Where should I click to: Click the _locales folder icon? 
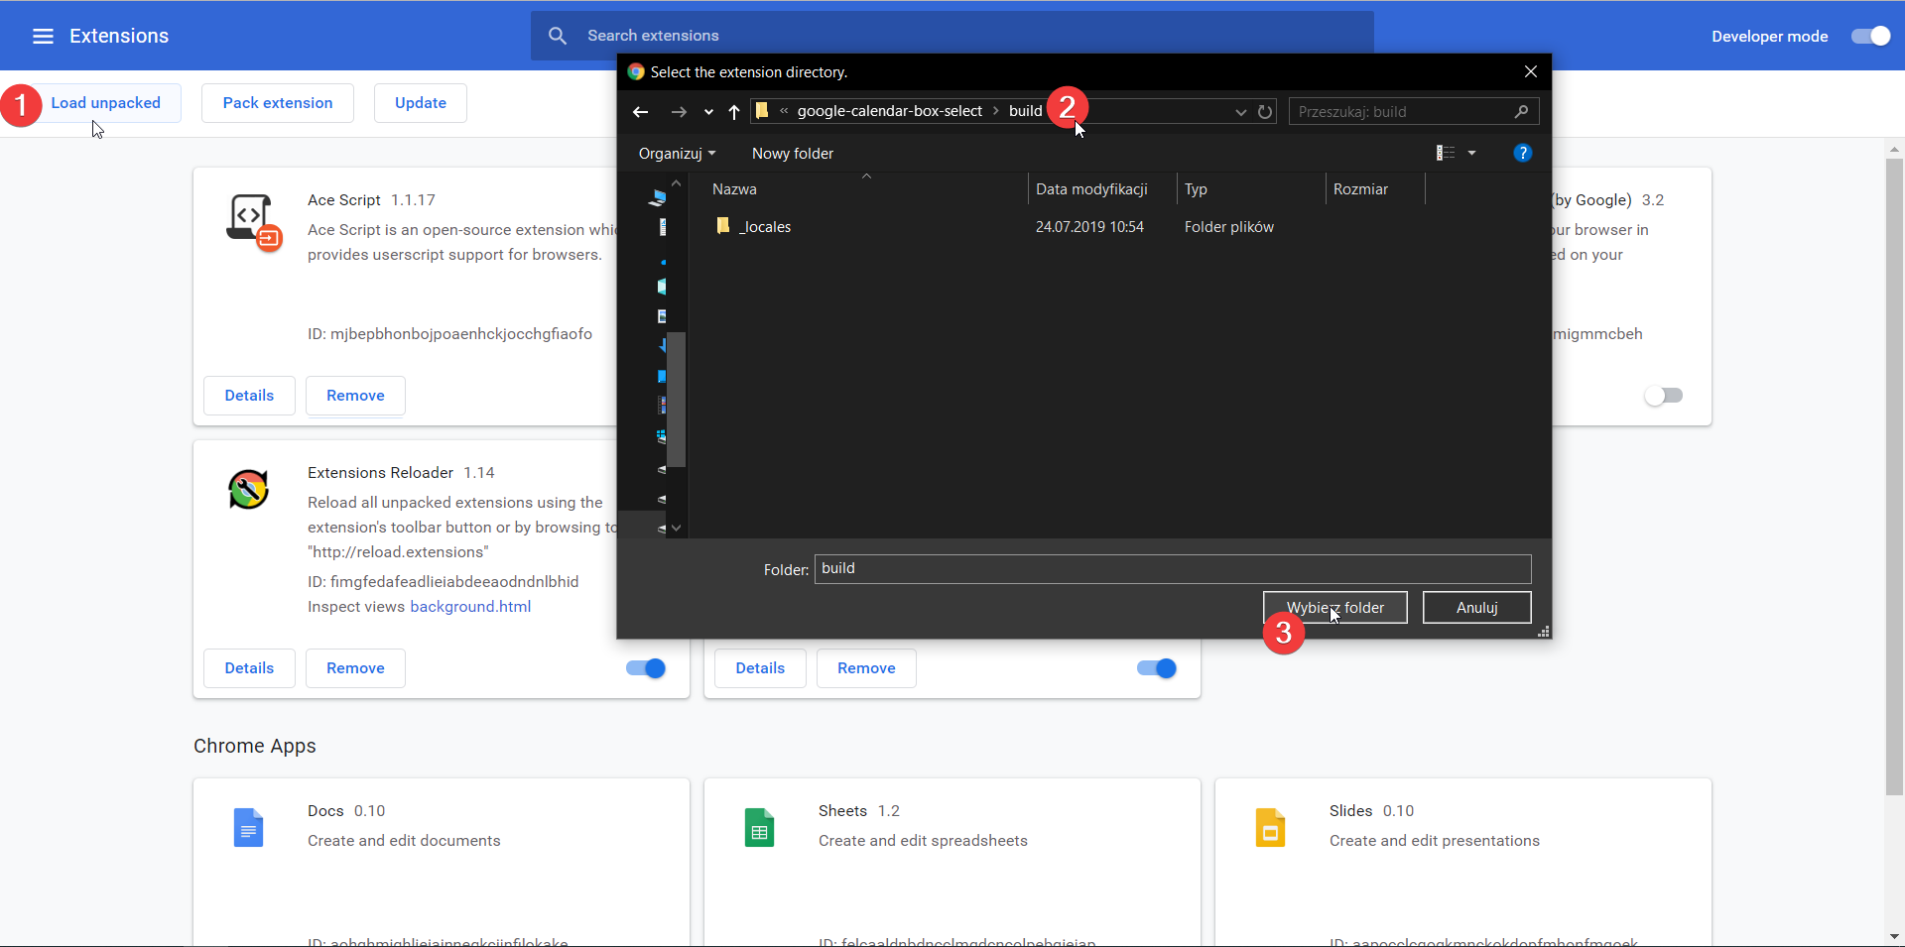723,226
